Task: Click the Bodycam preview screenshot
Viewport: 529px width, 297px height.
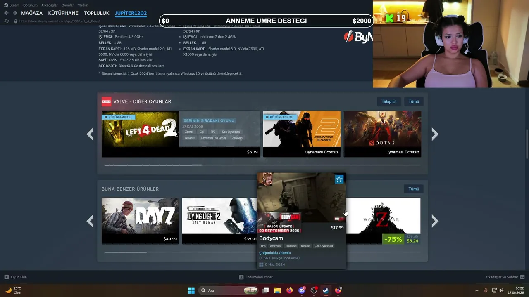Action: click(301, 198)
